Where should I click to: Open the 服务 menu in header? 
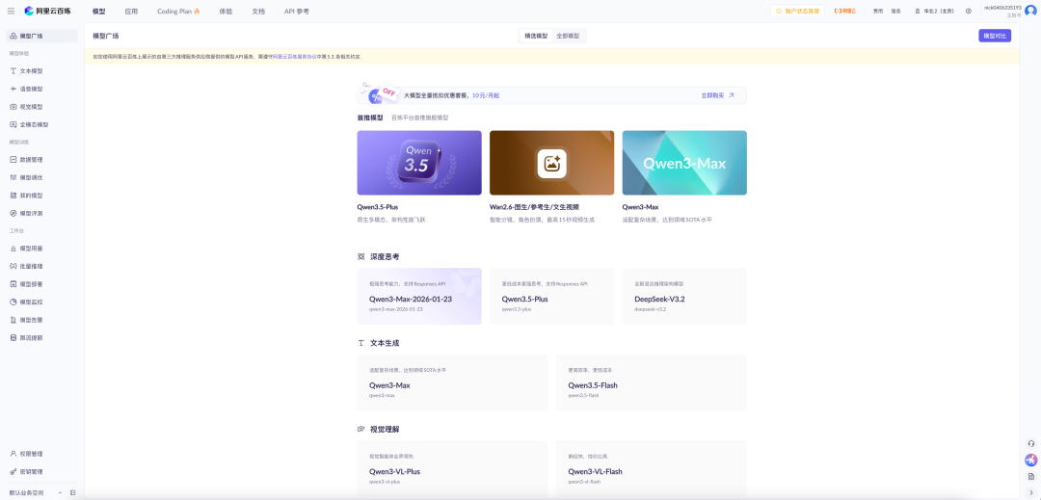[x=896, y=12]
